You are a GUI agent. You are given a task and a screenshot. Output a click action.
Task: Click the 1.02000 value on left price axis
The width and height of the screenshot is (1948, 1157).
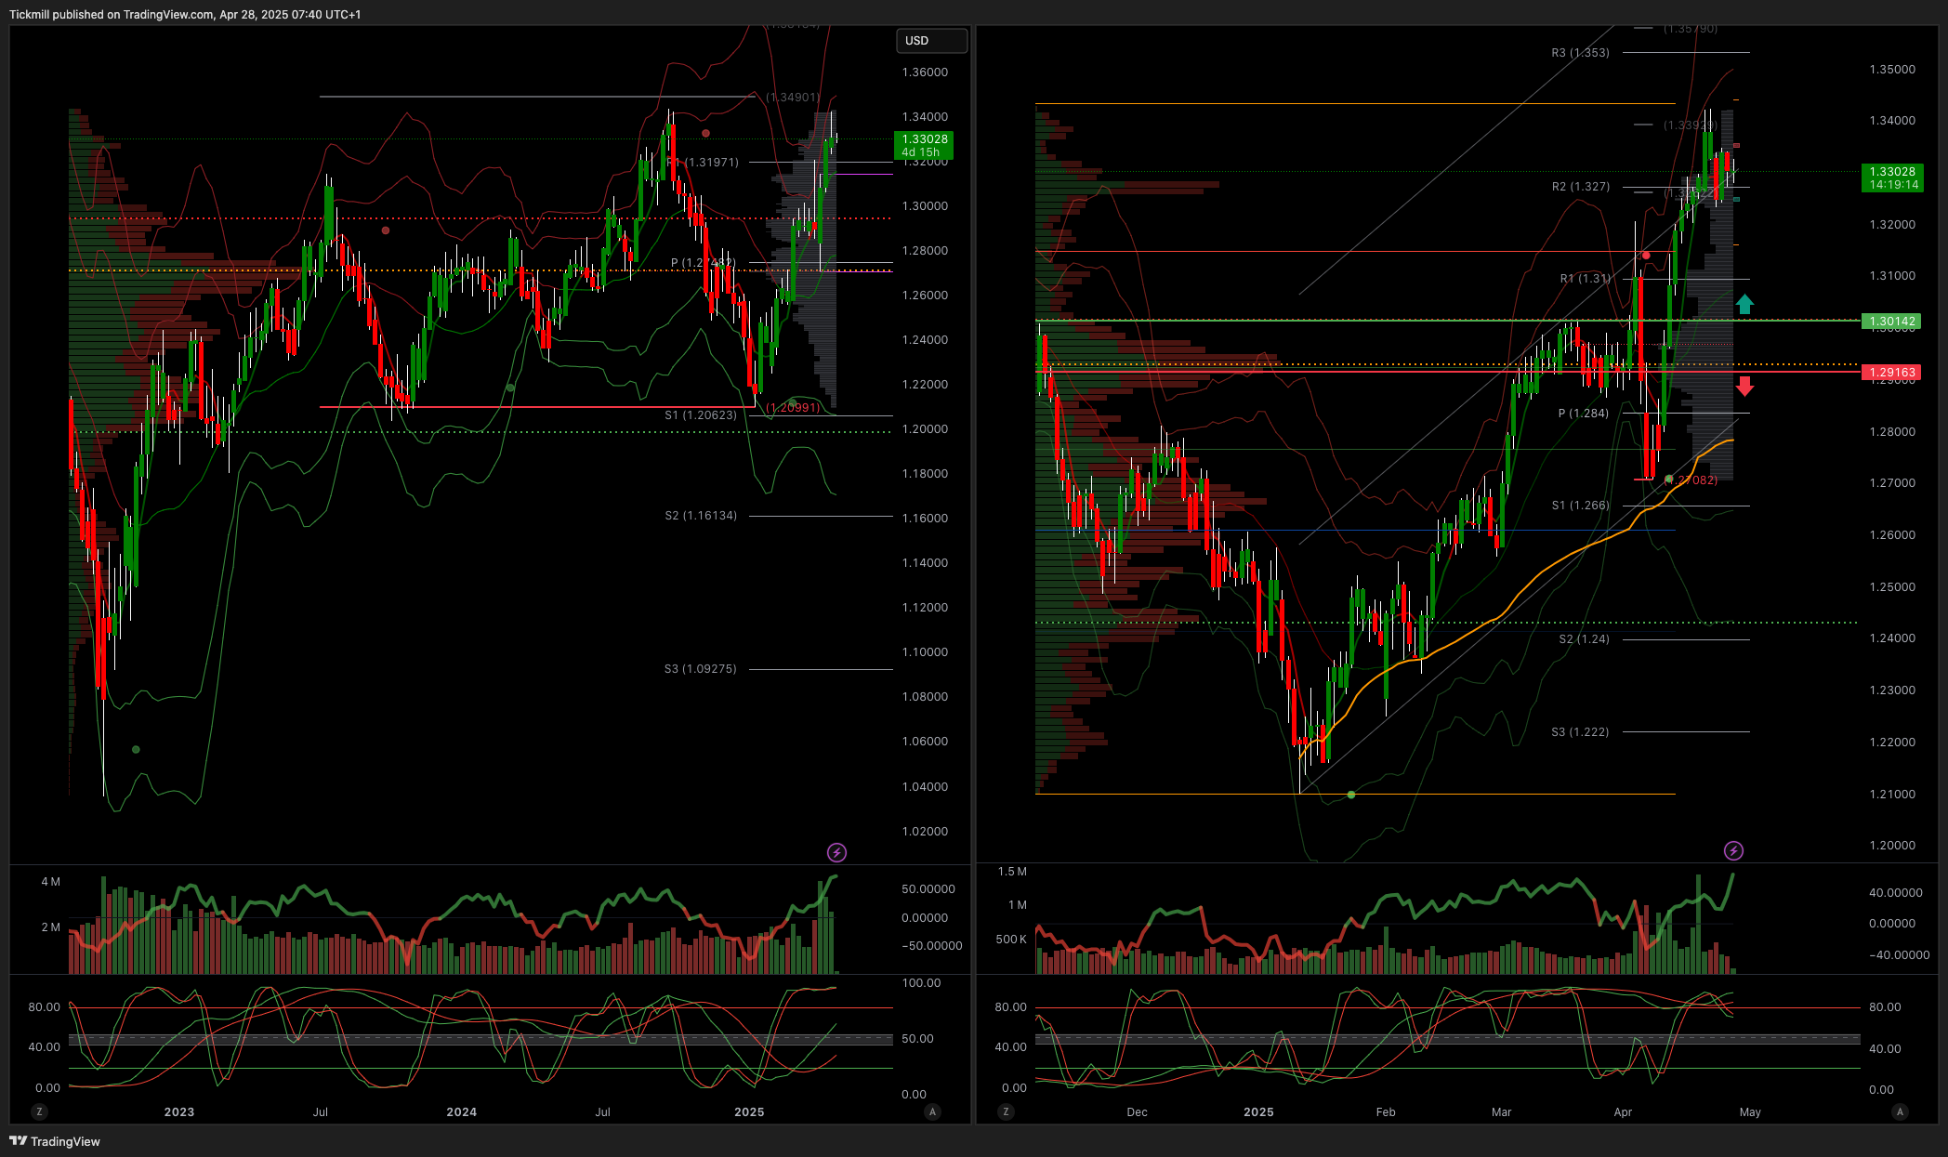tap(925, 832)
